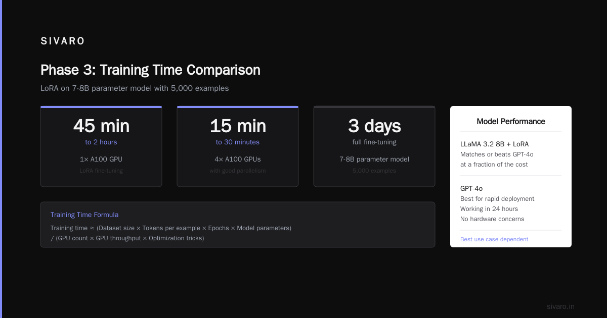607x318 pixels.
Task: Click the Model Performance panel title
Action: click(x=511, y=122)
